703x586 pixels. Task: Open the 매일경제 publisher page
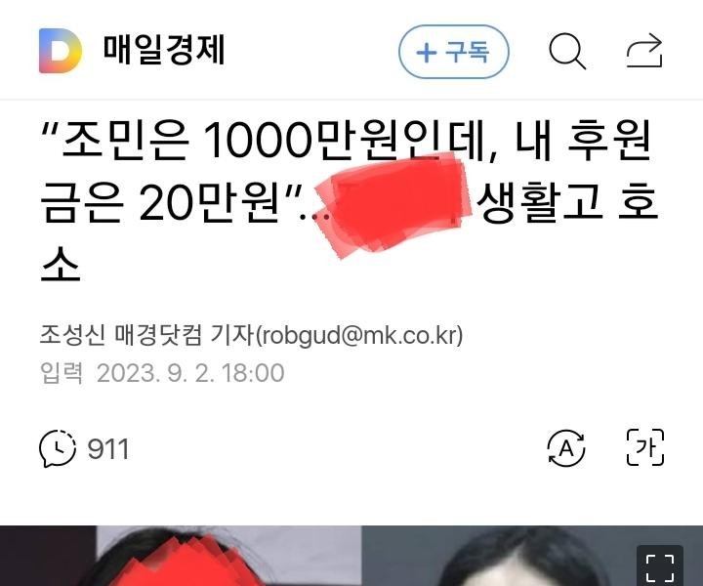(164, 49)
